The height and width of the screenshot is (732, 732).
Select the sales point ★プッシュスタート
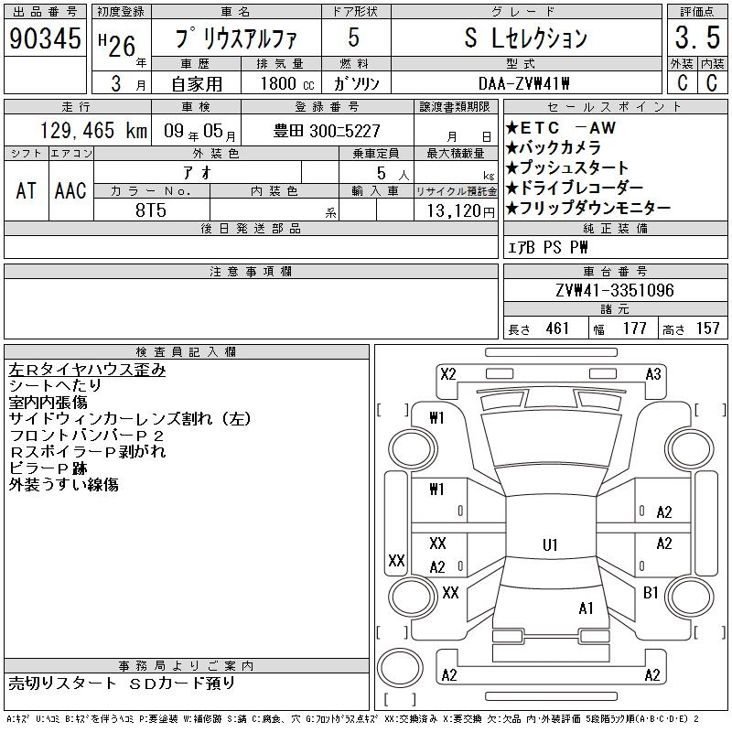click(567, 167)
